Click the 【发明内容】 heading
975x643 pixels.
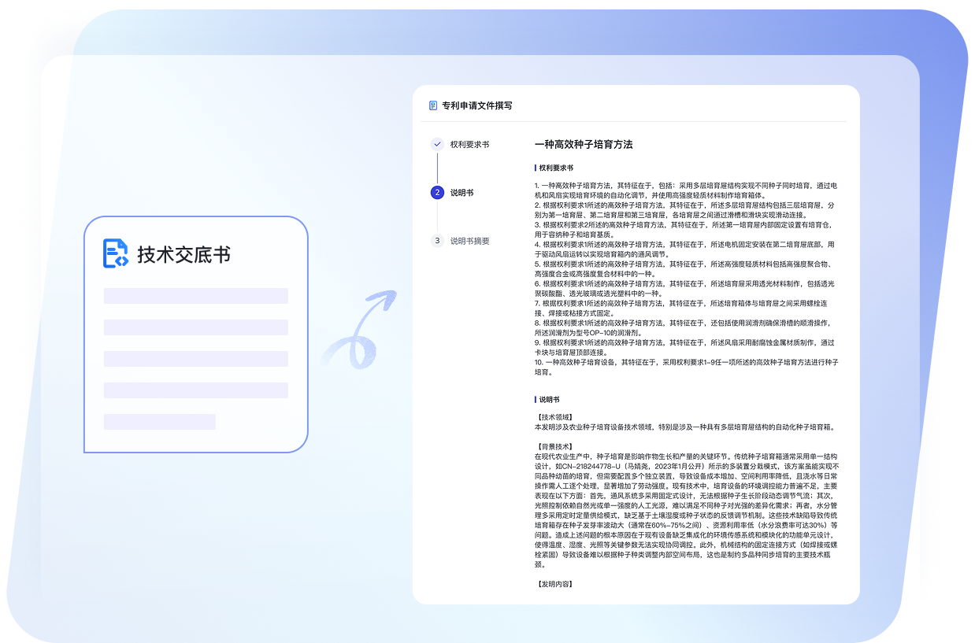point(554,584)
